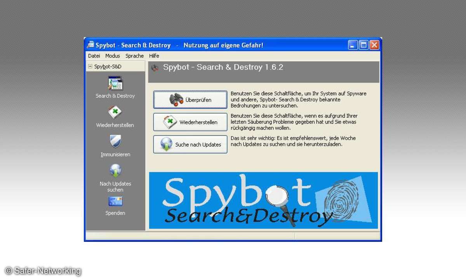Image resolution: width=466 pixels, height=279 pixels.
Task: Collapse the Spybot-S&D sidebar section
Action: [90, 66]
